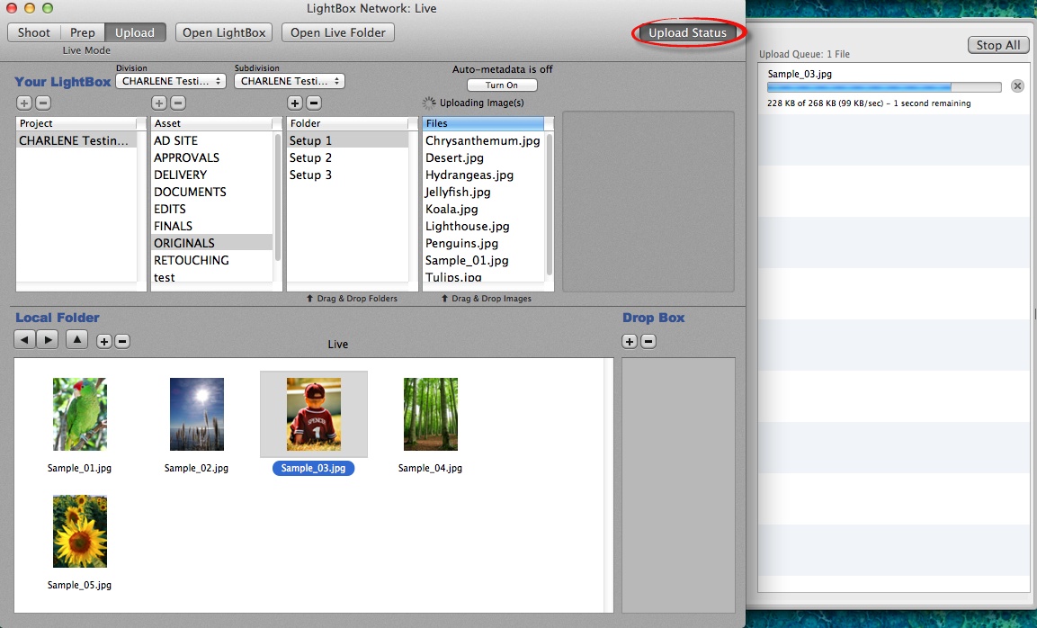
Task: Click the minus button above Asset column
Action: [x=178, y=103]
